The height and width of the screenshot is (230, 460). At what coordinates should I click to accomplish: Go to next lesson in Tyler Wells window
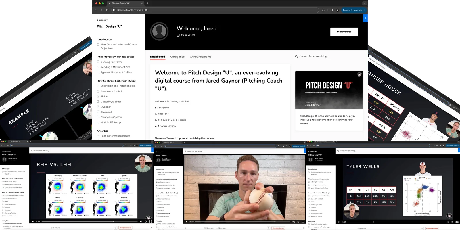(458, 228)
